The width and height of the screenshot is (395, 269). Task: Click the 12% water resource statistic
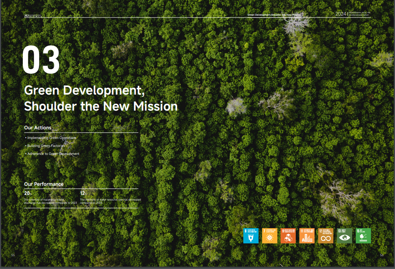83,194
